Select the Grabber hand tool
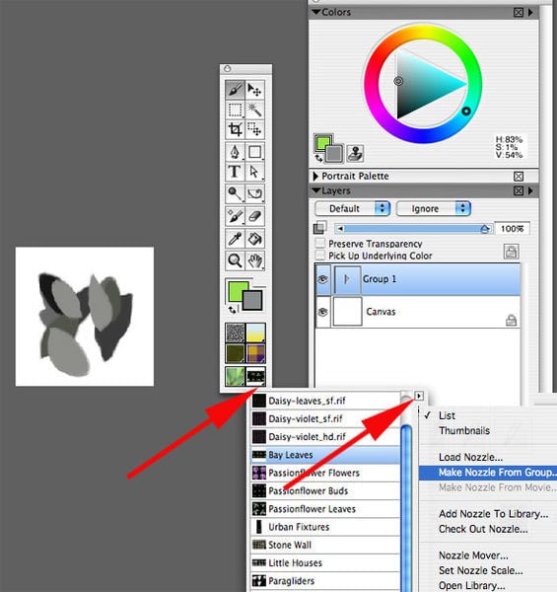The image size is (557, 592). coord(255,260)
